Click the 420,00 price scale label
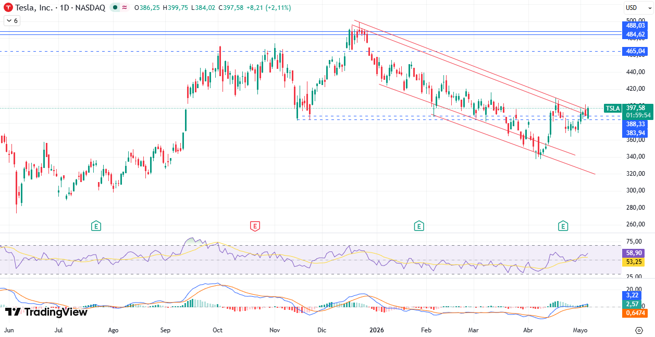 click(x=635, y=89)
